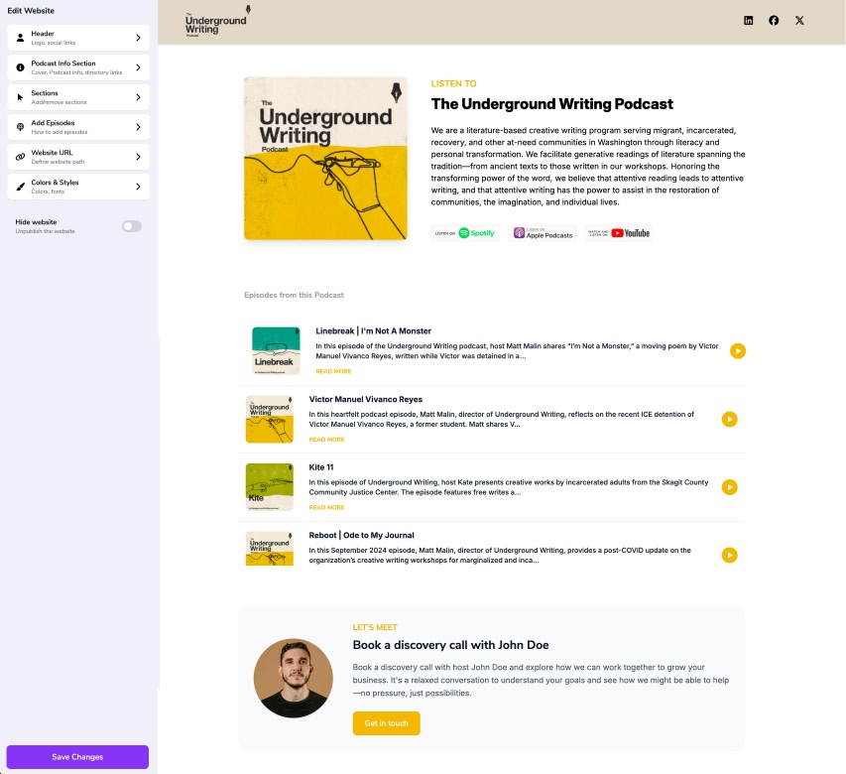Play the Victor Manuel Vivanco Reyes episode
846x774 pixels.
(729, 419)
